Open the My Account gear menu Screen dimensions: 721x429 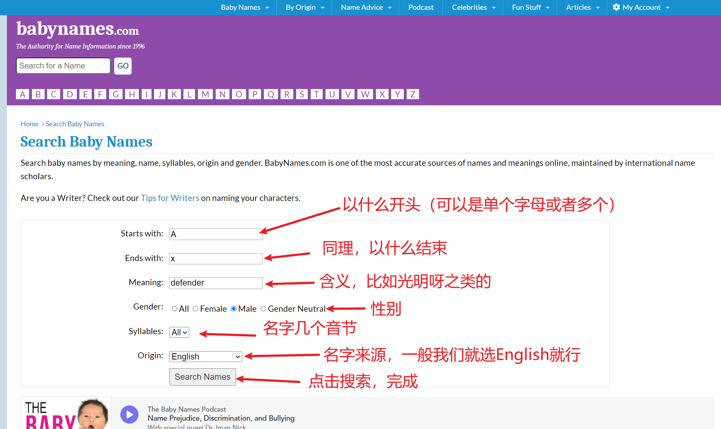tap(641, 7)
